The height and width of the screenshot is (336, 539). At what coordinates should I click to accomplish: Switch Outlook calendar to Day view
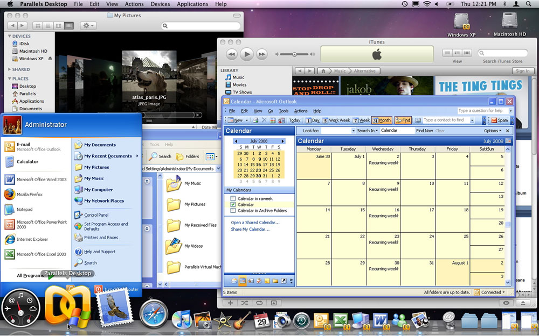313,120
